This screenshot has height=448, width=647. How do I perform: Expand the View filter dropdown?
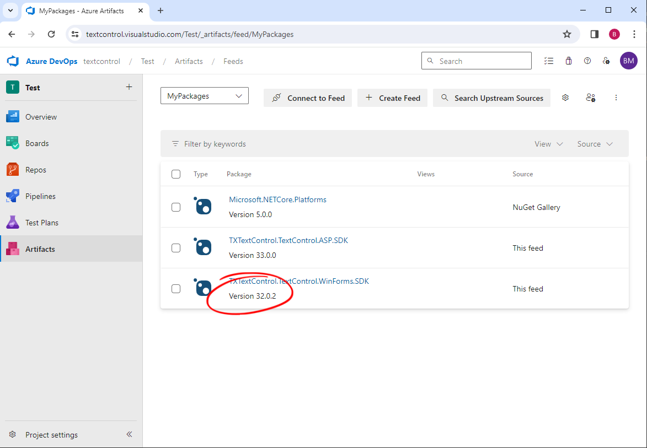548,144
